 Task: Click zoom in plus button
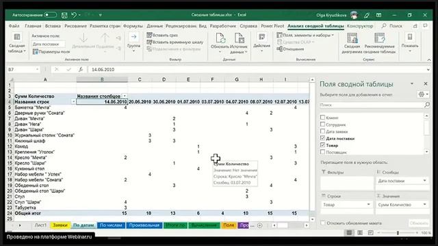[x=417, y=232]
